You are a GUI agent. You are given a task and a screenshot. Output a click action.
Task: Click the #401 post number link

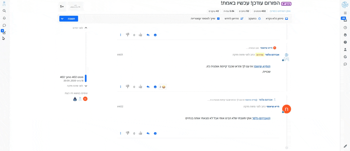(x=120, y=55)
